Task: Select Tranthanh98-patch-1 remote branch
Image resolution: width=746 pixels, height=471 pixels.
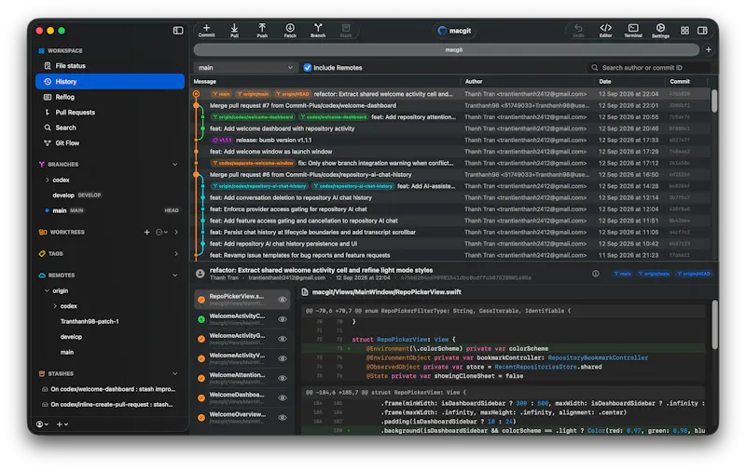Action: tap(110, 321)
